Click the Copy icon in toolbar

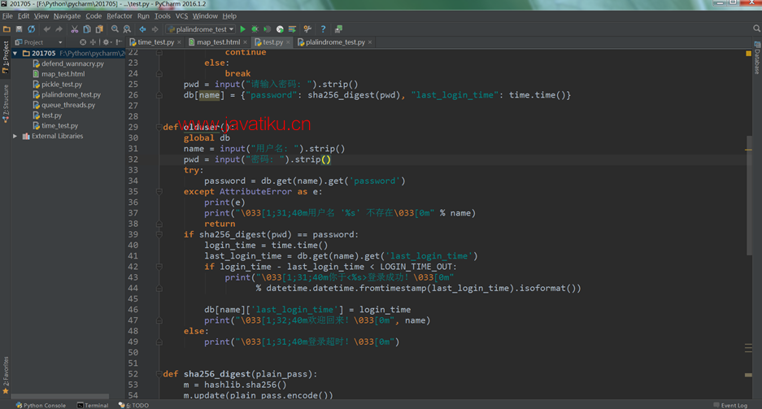[x=87, y=29]
